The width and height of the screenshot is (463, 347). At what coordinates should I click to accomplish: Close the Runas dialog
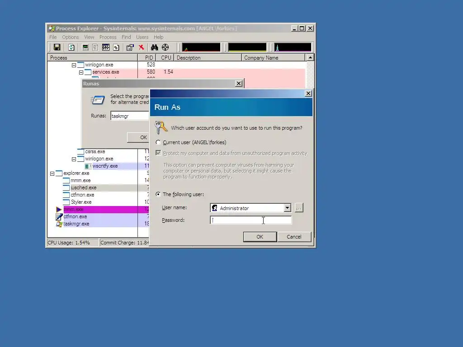pos(239,84)
